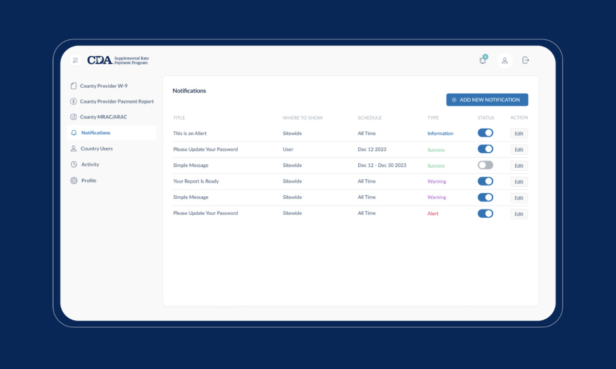Image resolution: width=616 pixels, height=369 pixels.
Task: Click the chart icon beside County MRAC/ARAC
Action: tap(72, 116)
